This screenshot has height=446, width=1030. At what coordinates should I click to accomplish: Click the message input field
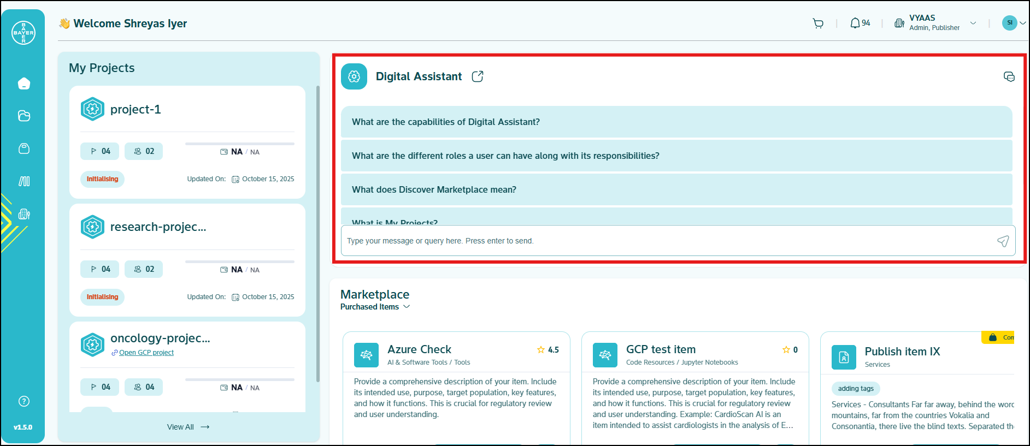667,241
